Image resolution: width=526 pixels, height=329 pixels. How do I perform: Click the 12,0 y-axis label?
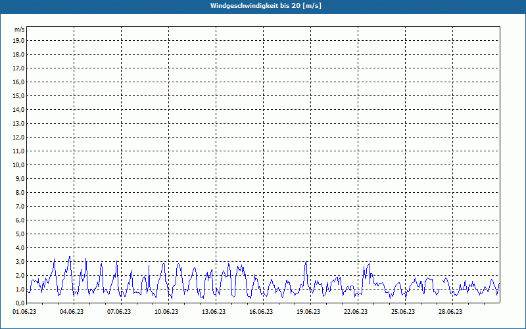(18, 138)
